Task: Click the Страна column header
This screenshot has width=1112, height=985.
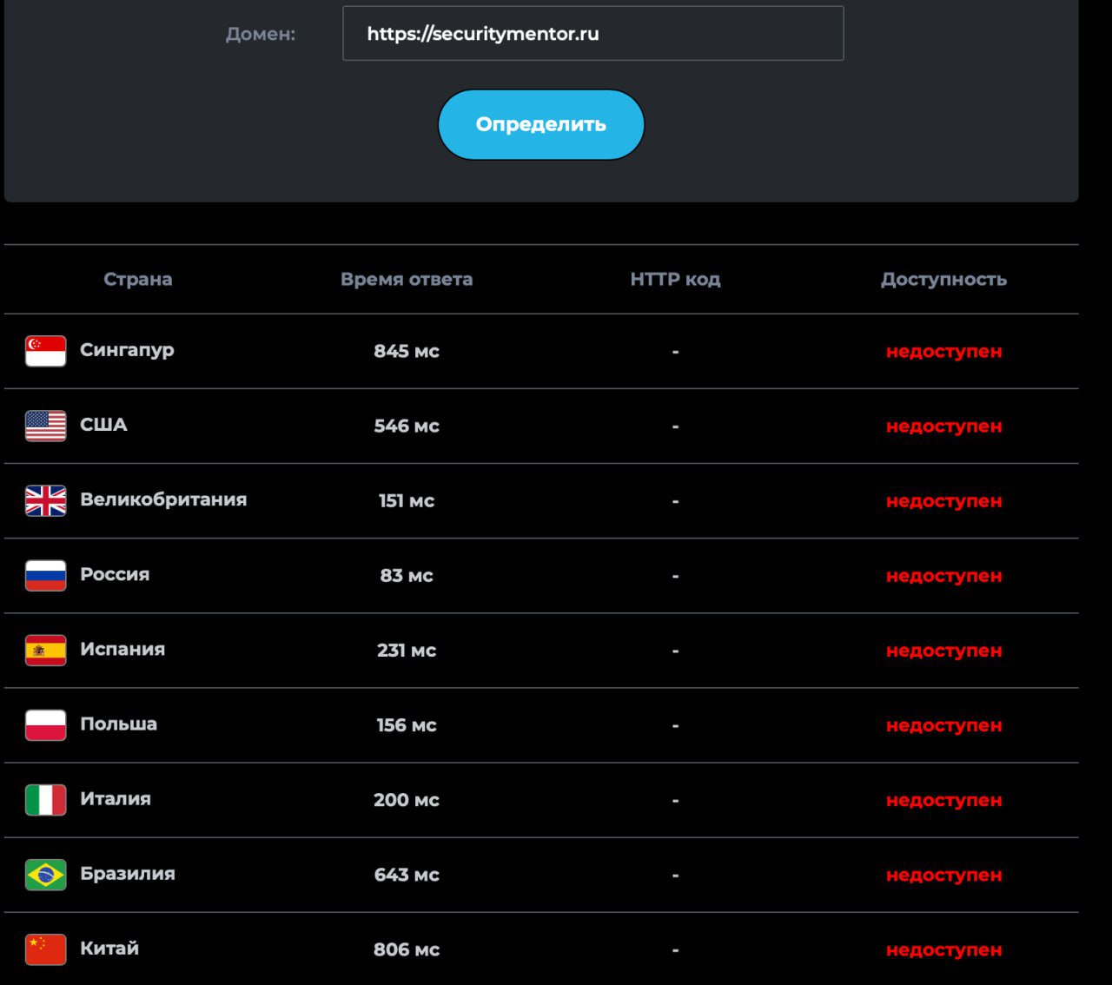Action: pyautogui.click(x=138, y=279)
